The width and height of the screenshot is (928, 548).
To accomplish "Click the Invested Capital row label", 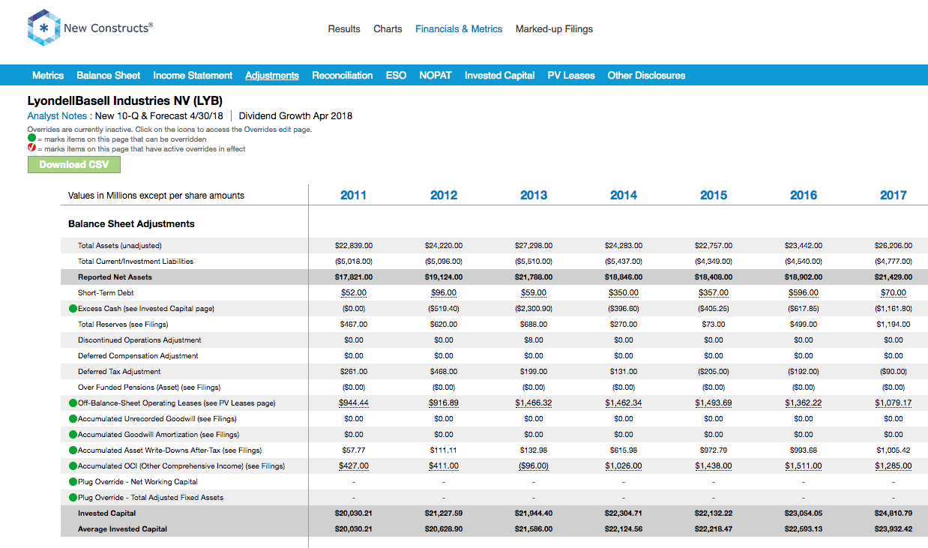I will pos(107,514).
